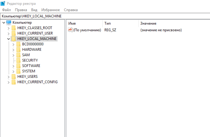This screenshot has height=137, width=210.
Task: Expand HKEY_CURRENT_USER chevron
Action: (x=8, y=34)
